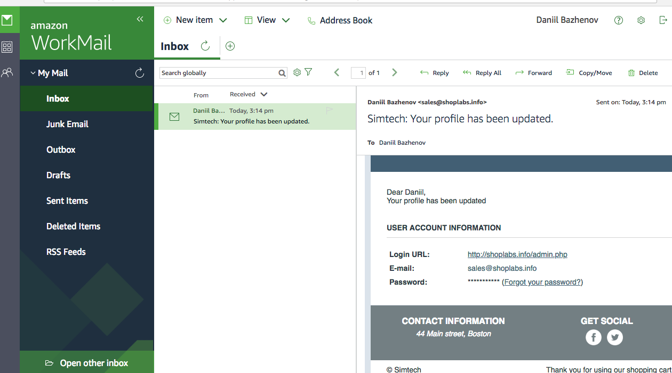The width and height of the screenshot is (672, 373).
Task: Open the help question mark icon
Action: (618, 20)
